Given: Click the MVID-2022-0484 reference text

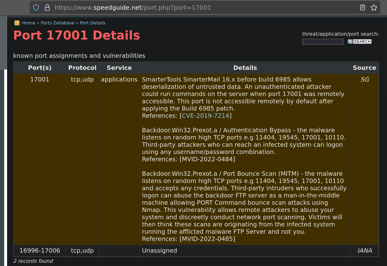Looking at the screenshot, I should pyautogui.click(x=207, y=159).
